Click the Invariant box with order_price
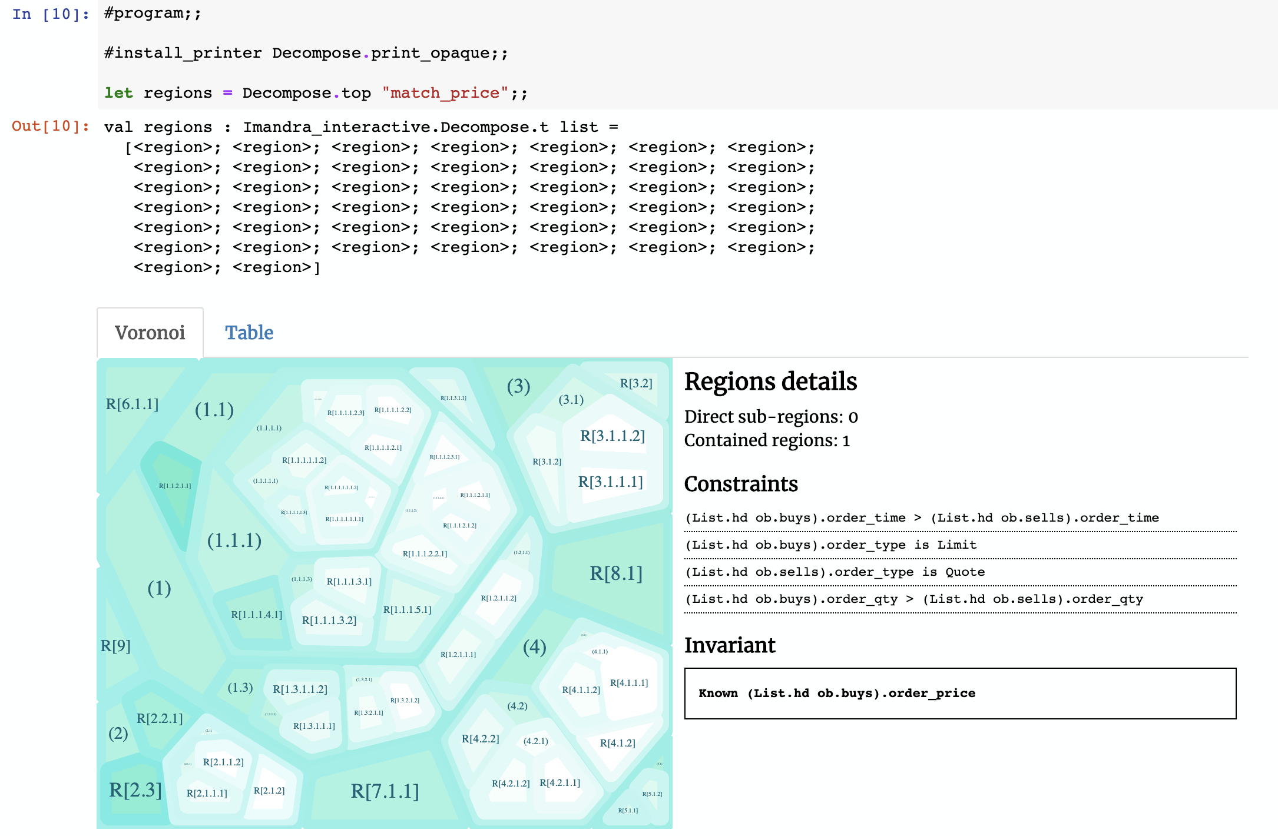This screenshot has width=1278, height=836. click(x=959, y=693)
